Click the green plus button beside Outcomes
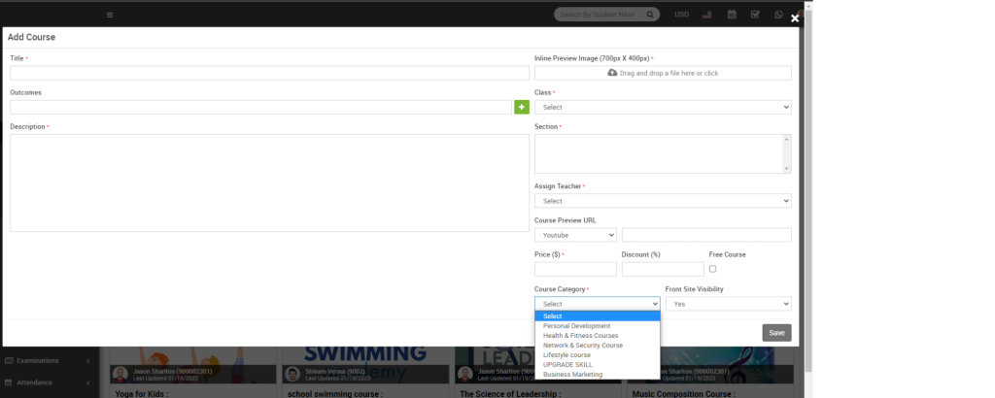The height and width of the screenshot is (398, 995). (522, 108)
